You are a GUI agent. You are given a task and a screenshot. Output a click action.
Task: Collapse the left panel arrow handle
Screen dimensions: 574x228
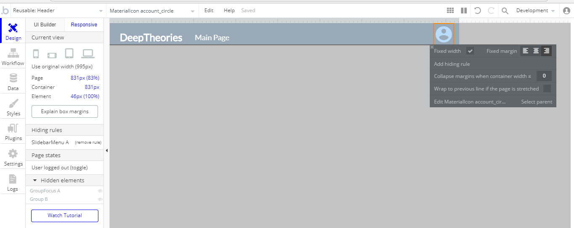coord(106,150)
